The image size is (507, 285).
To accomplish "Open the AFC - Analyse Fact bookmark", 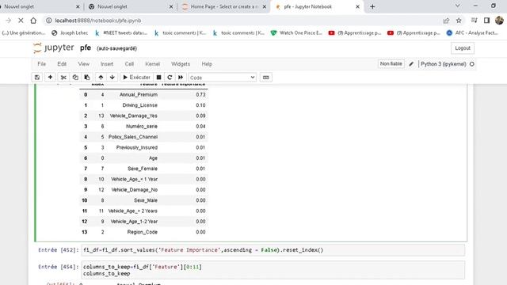I will pyautogui.click(x=472, y=33).
